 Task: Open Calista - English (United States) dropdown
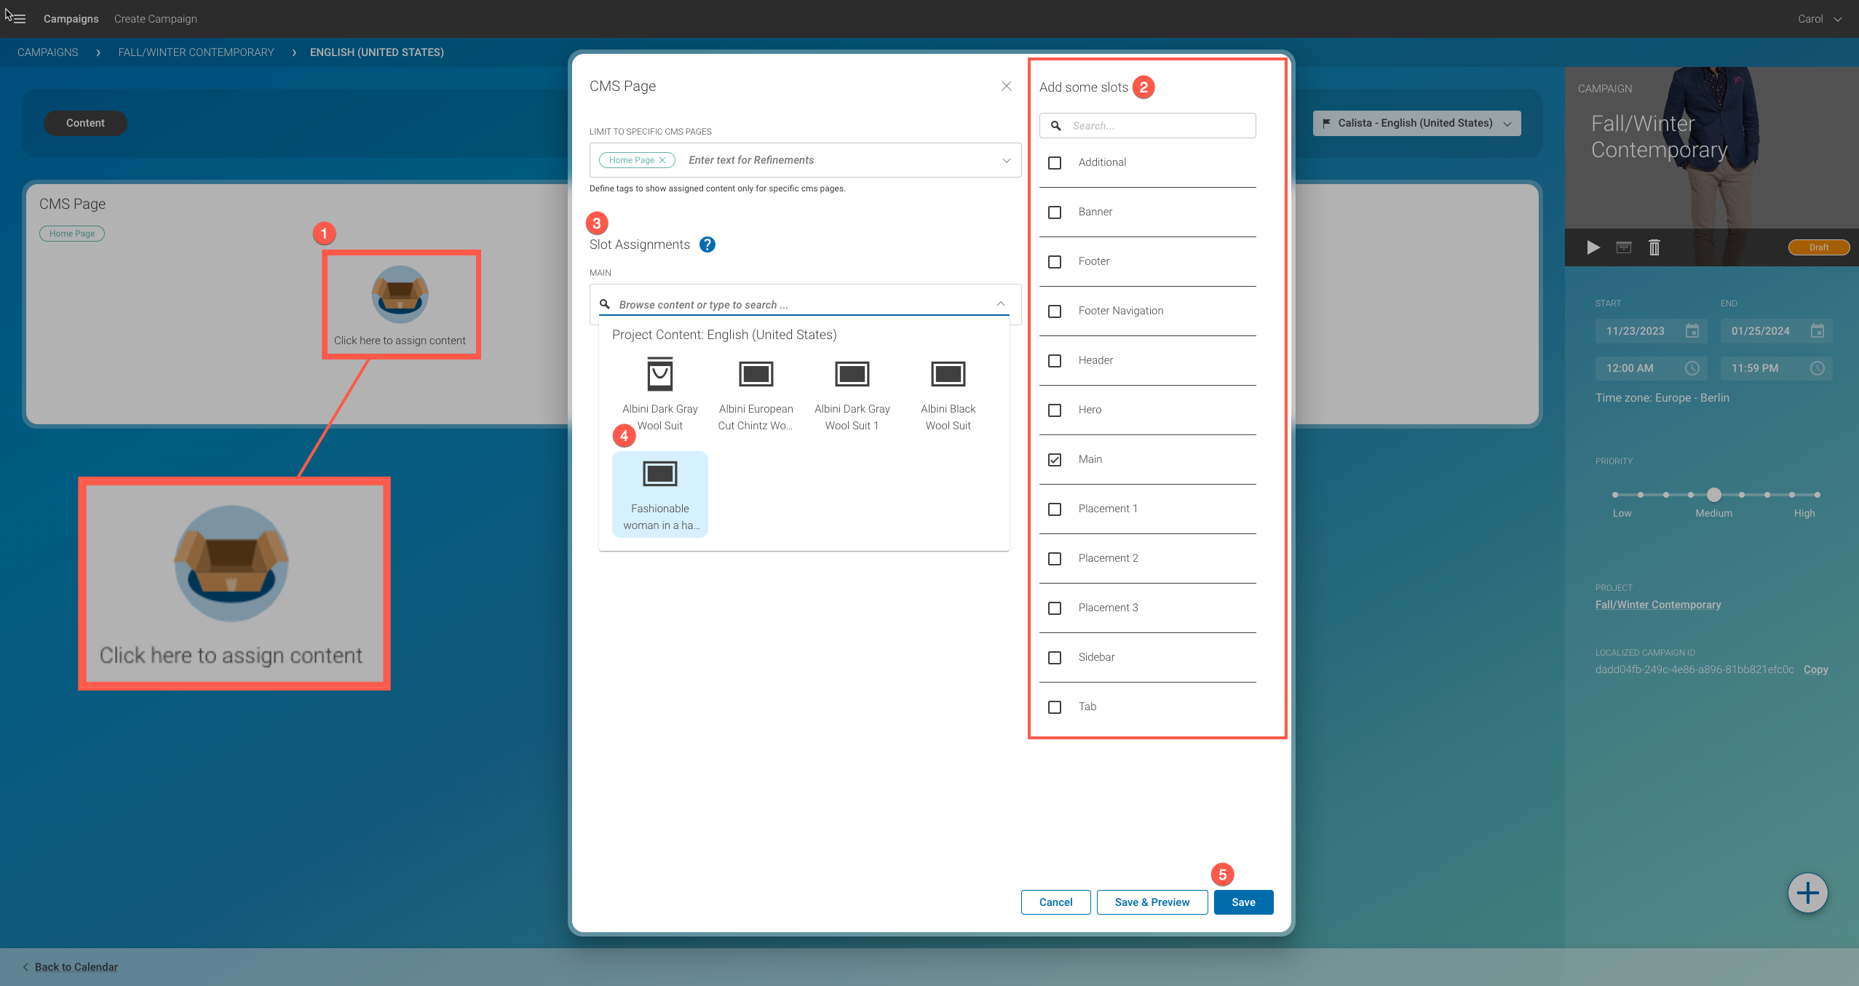(x=1416, y=123)
